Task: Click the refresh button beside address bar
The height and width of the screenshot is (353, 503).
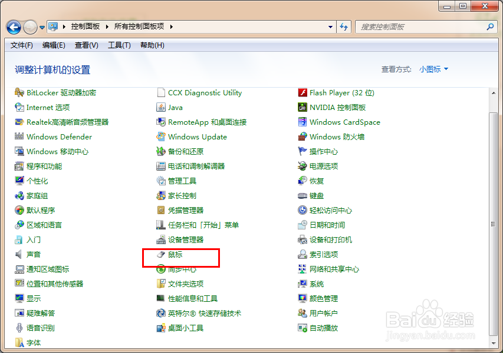Action: 344,27
